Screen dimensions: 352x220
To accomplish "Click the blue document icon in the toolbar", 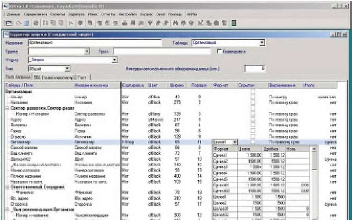I will click(x=25, y=23).
